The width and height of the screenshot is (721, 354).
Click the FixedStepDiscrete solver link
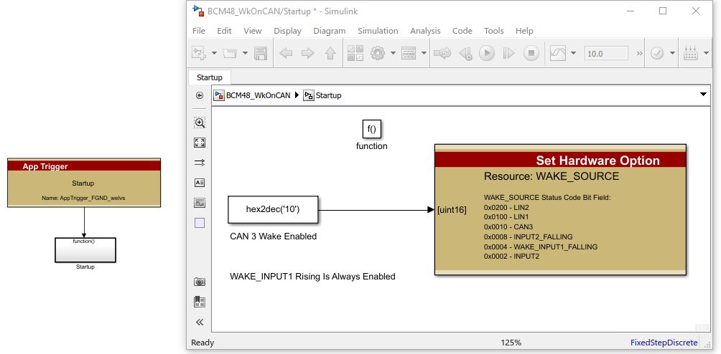(664, 343)
